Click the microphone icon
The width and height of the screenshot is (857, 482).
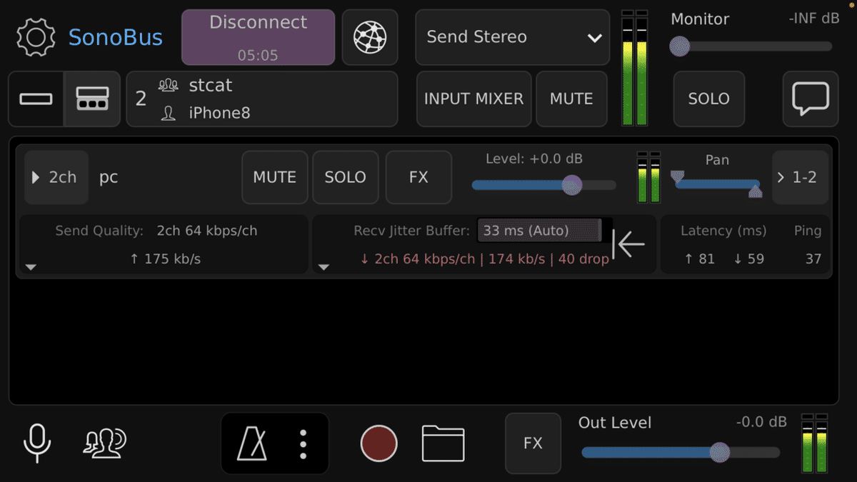coord(37,442)
